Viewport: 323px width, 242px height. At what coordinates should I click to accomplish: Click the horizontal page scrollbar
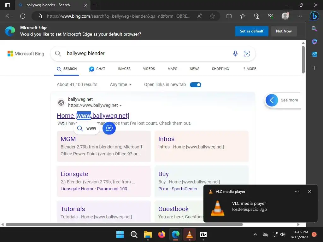(124, 224)
